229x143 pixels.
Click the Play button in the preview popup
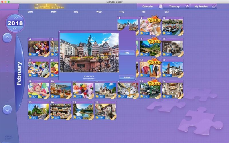click(x=127, y=53)
